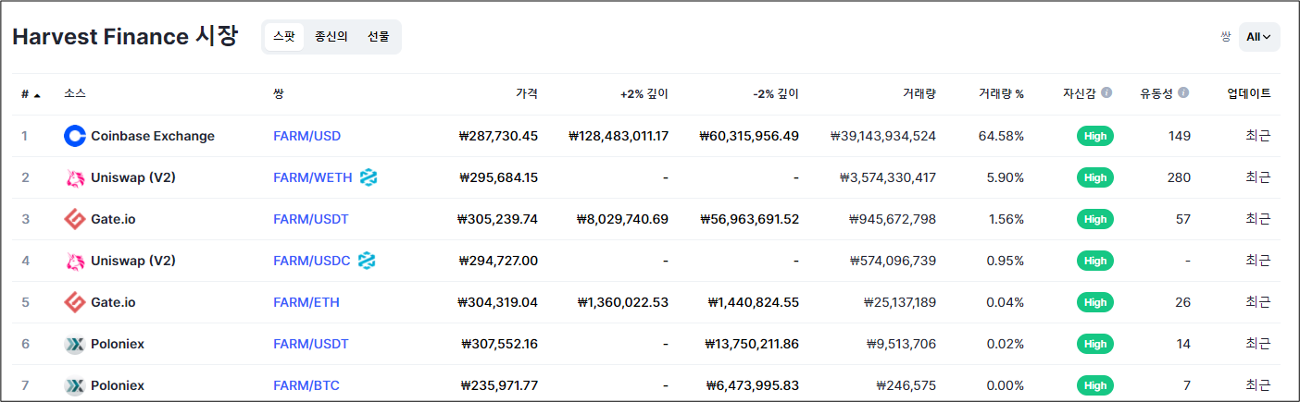Sort by the 가격 column header

tap(527, 93)
